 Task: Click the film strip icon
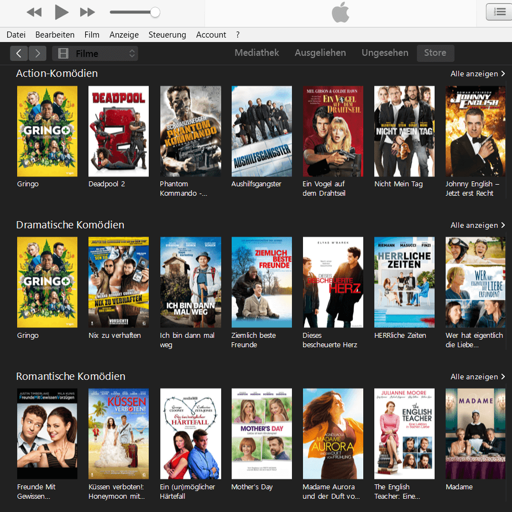64,54
